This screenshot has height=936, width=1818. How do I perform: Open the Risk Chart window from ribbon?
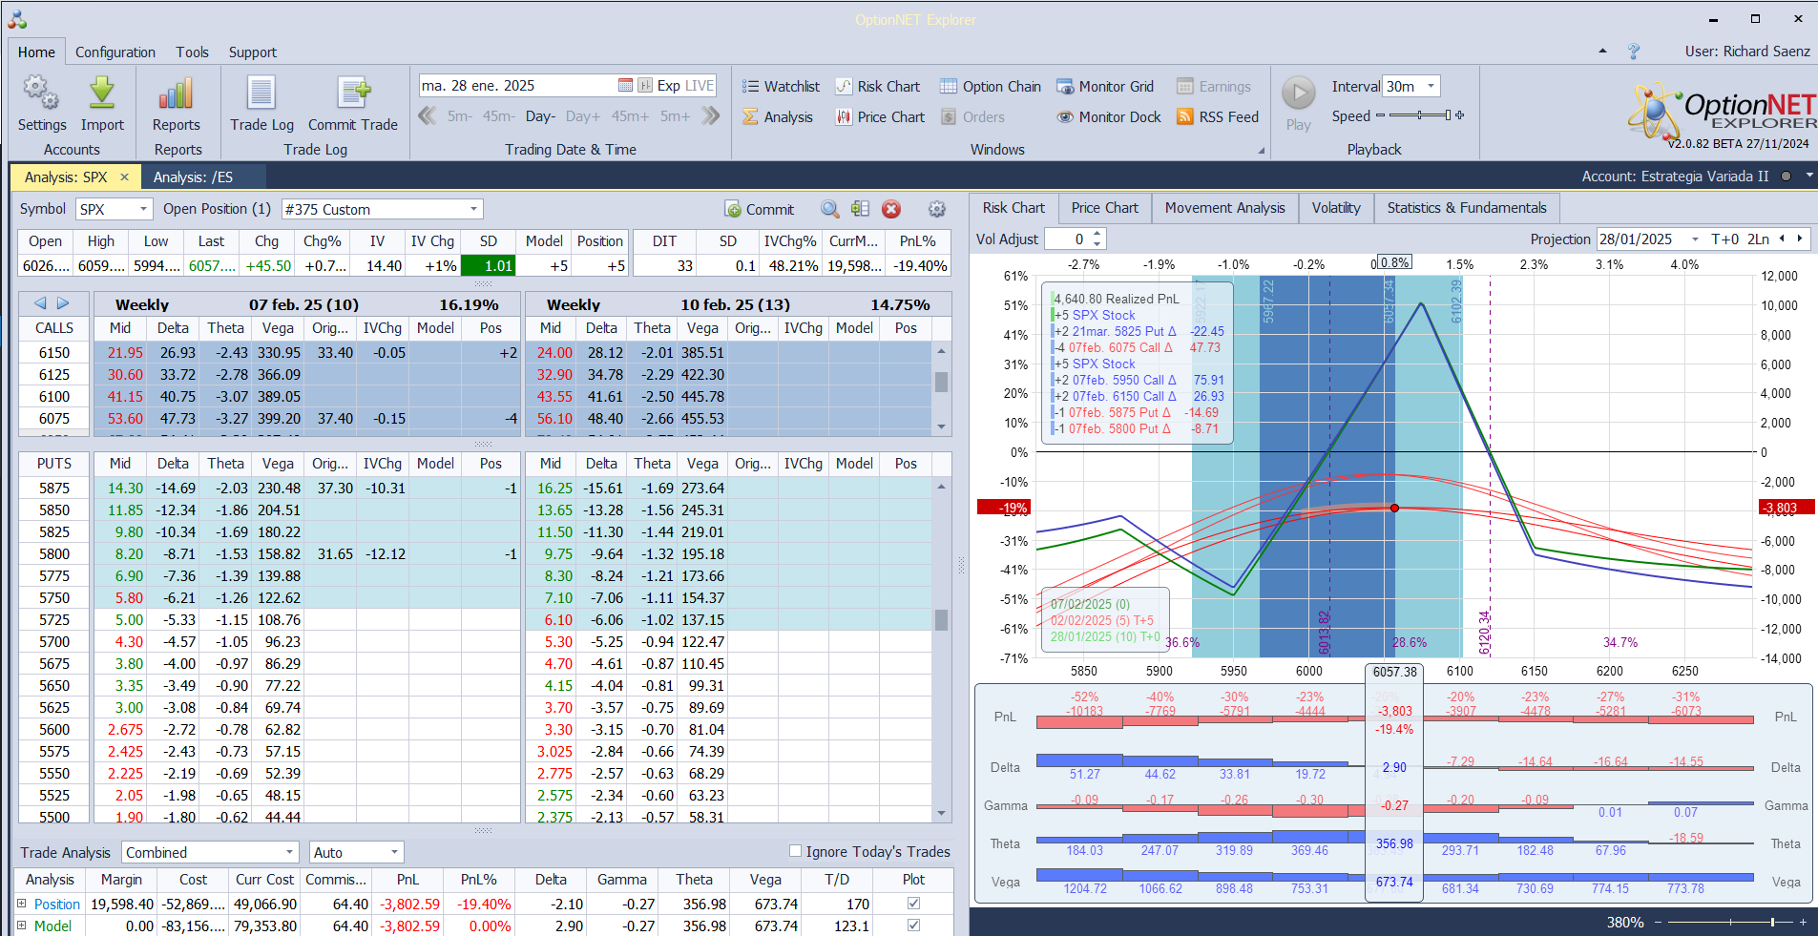pyautogui.click(x=878, y=87)
